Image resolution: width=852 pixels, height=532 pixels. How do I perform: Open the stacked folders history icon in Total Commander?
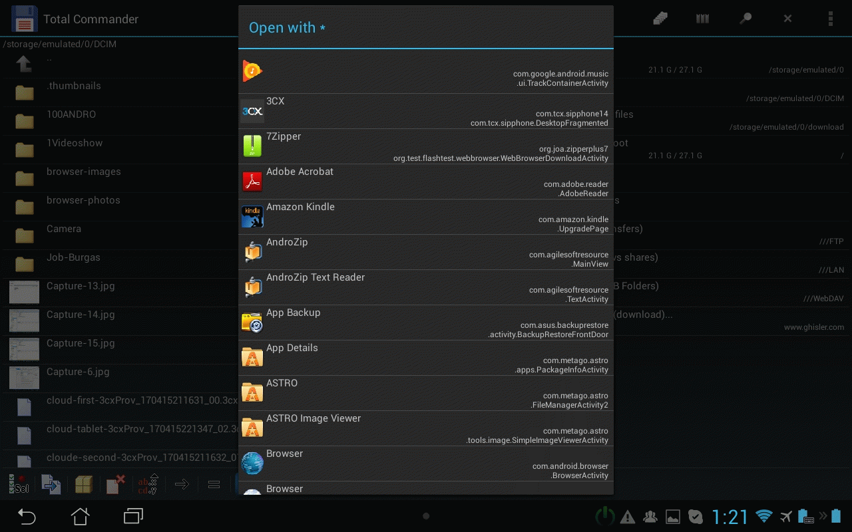[x=660, y=19]
